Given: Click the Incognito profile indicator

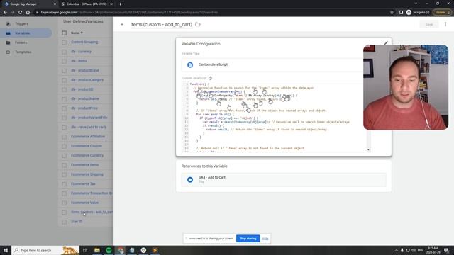Looking at the screenshot, I should (x=418, y=13).
